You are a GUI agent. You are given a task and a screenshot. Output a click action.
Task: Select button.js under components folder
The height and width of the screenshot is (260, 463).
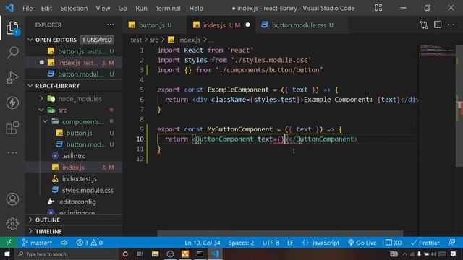coord(74,133)
